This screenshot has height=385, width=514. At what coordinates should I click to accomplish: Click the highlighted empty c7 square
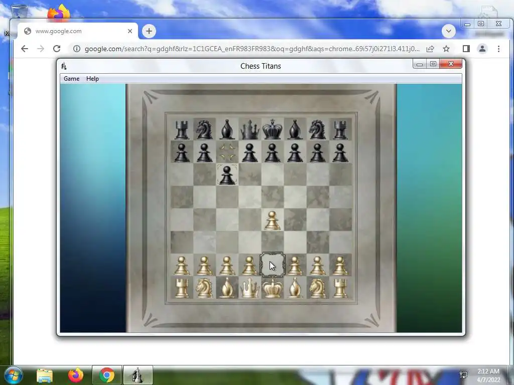pyautogui.click(x=227, y=152)
